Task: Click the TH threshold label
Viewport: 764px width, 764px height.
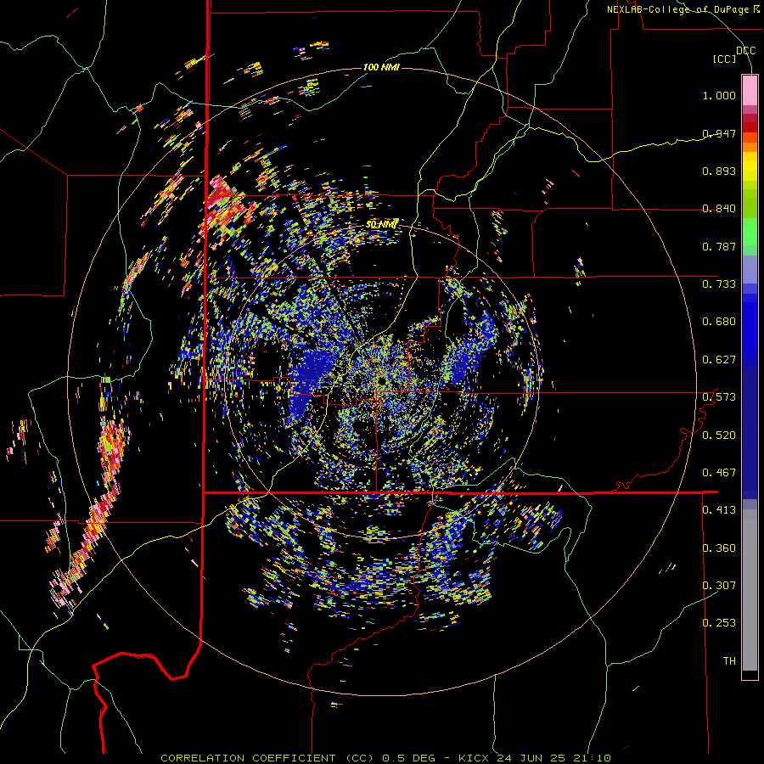Action: click(x=729, y=661)
